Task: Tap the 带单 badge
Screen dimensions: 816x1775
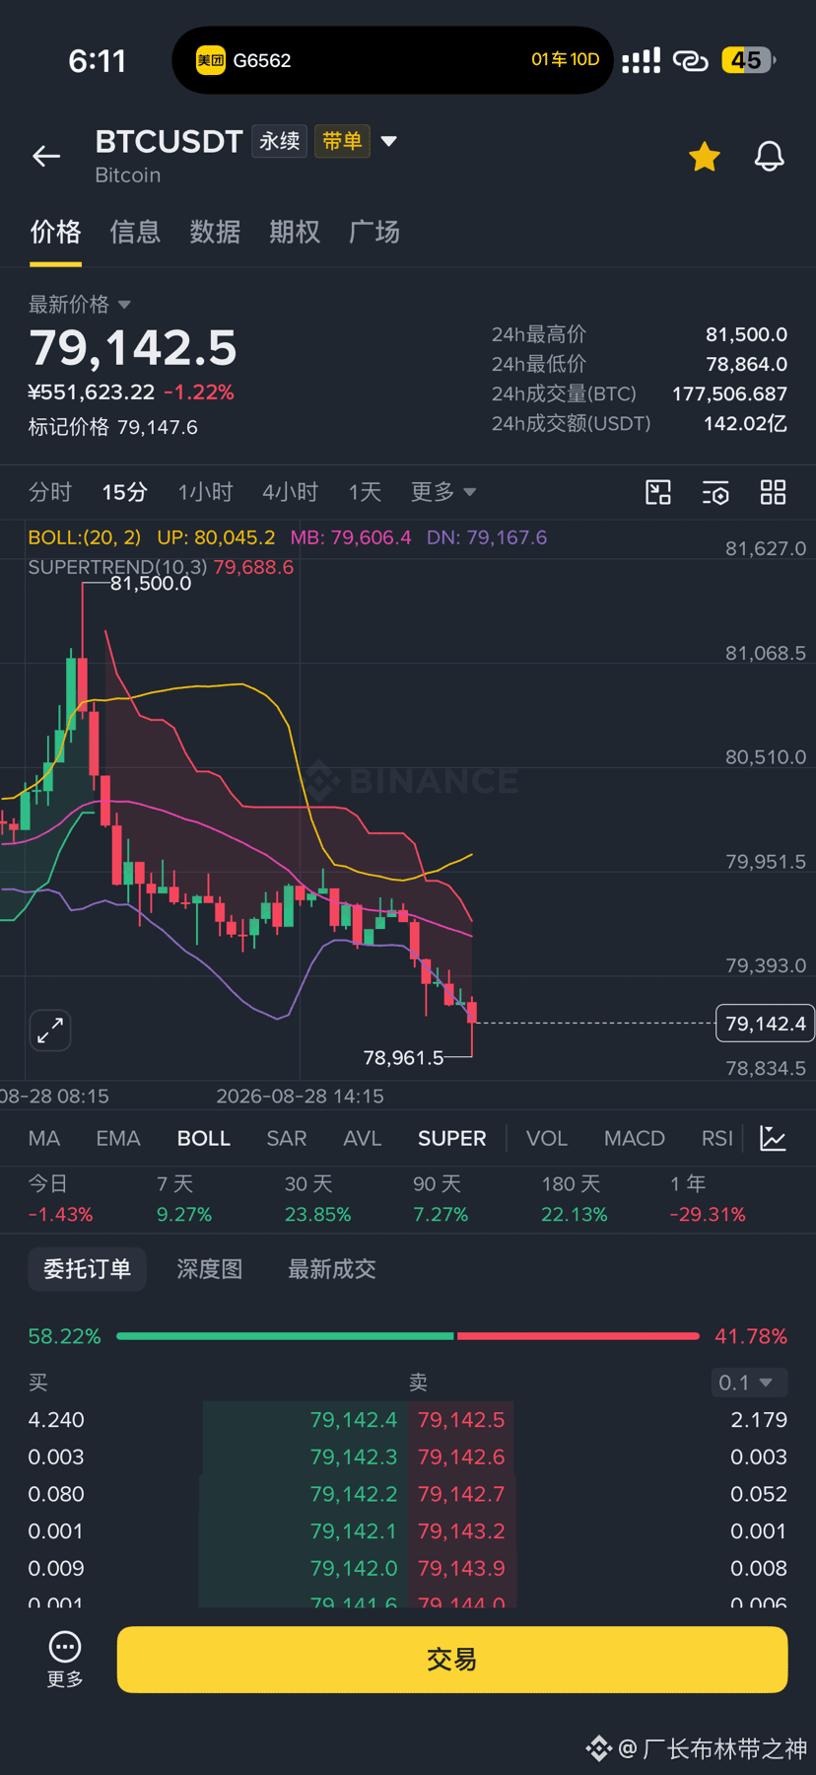Action: tap(342, 141)
